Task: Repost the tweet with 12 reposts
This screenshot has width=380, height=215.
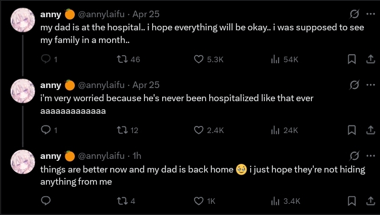Action: [x=121, y=130]
